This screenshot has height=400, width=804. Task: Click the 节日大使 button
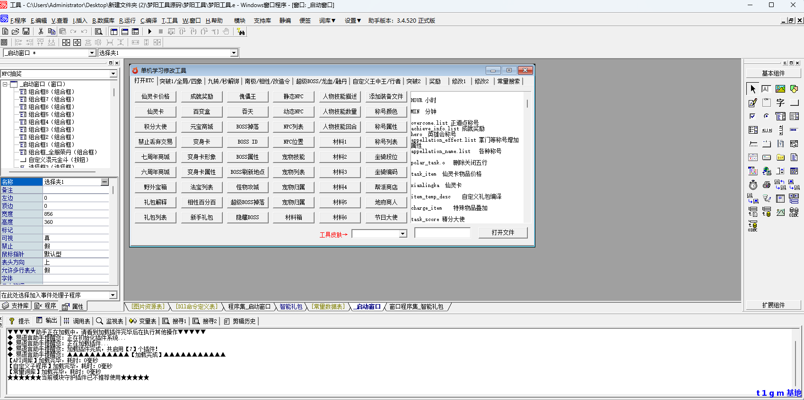(386, 217)
